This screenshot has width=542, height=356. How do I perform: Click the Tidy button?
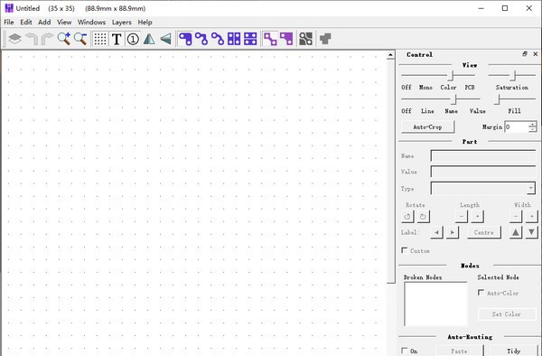click(513, 351)
